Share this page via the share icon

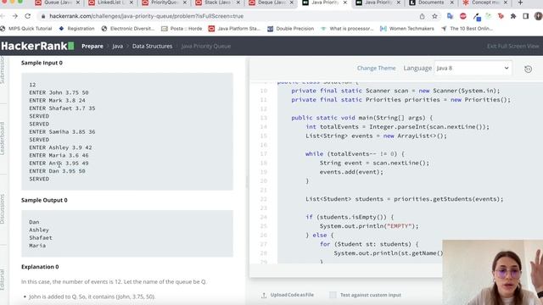tap(422, 16)
